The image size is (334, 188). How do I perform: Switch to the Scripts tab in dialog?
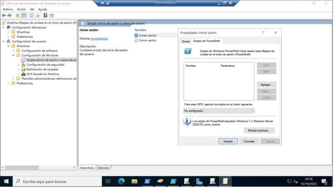click(x=186, y=41)
